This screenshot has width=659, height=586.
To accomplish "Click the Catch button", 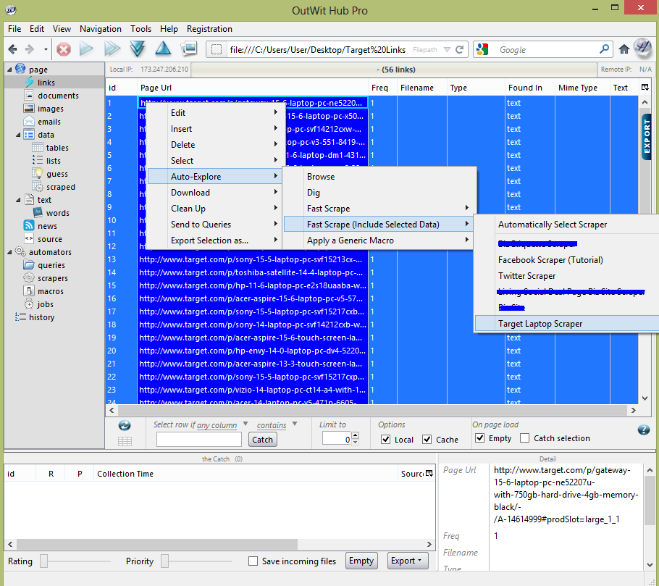I will (x=262, y=439).
